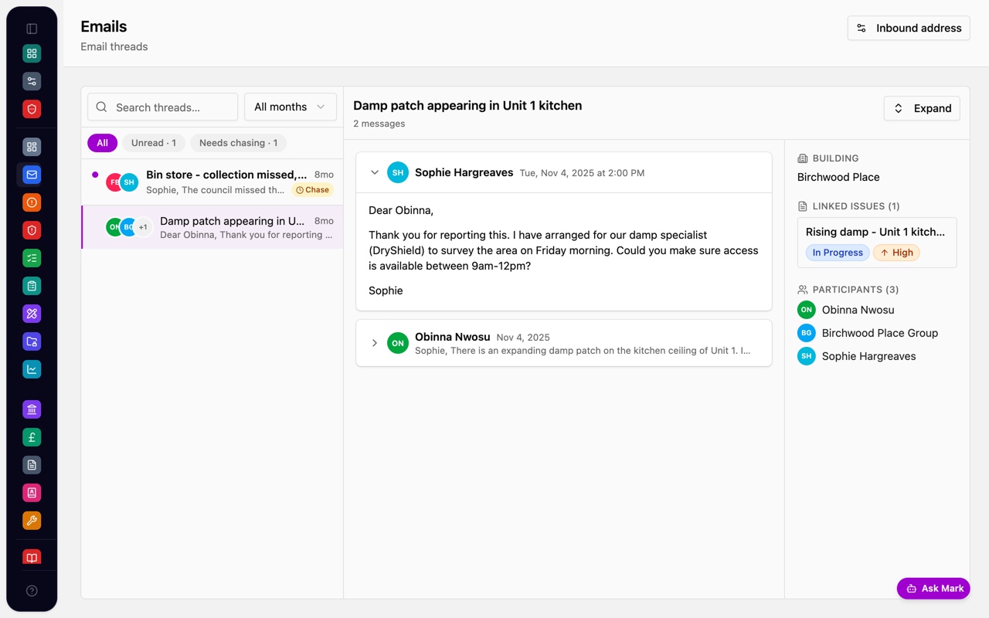The height and width of the screenshot is (618, 989).
Task: Open the teal line chart icon
Action: (32, 369)
